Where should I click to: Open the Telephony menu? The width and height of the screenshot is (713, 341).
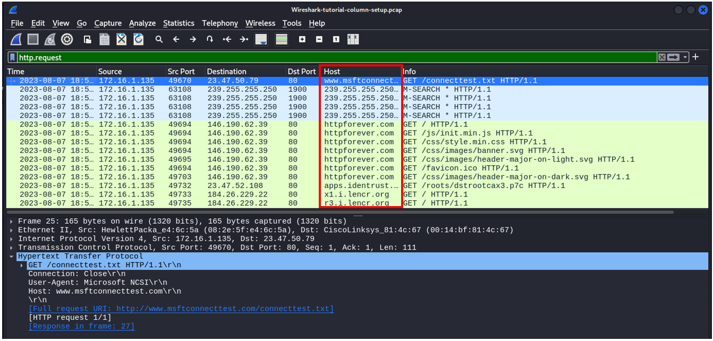[x=220, y=23]
